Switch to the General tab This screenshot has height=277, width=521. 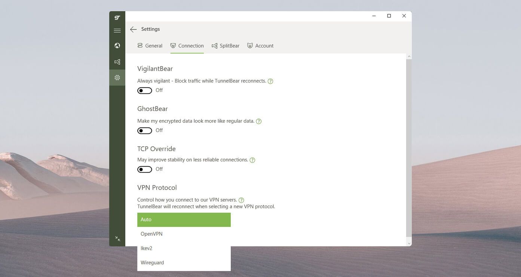coord(150,46)
